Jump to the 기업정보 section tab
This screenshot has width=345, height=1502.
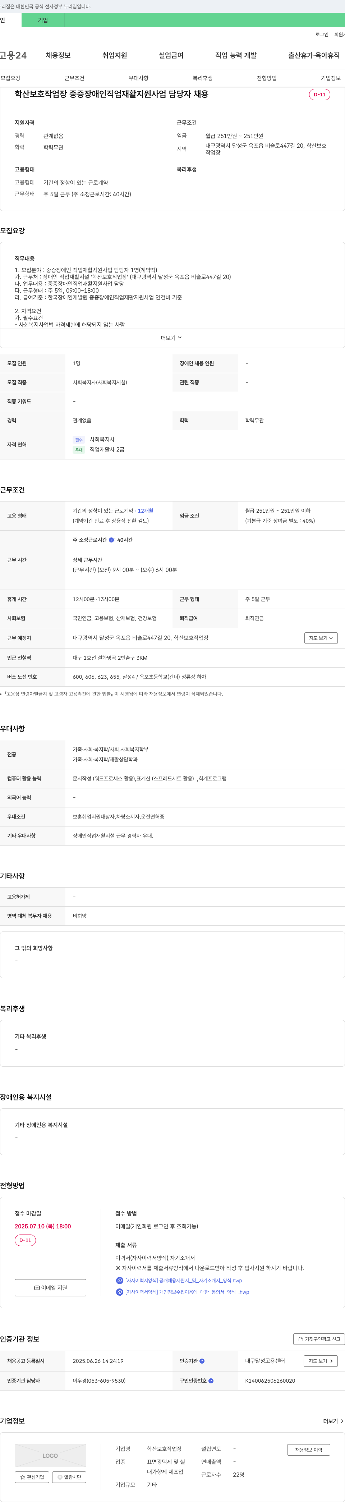coord(331,78)
